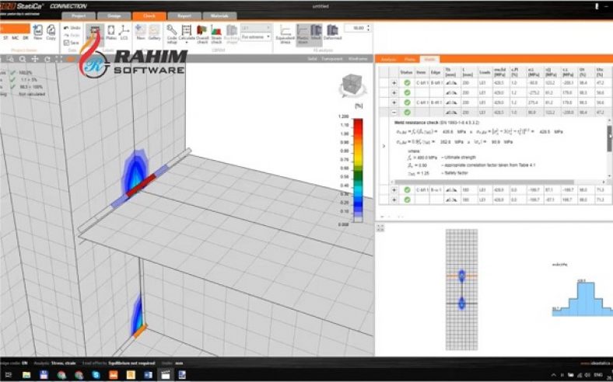Display Equivalent stress plot
Image resolution: width=613 pixels, height=382 pixels.
click(x=285, y=33)
